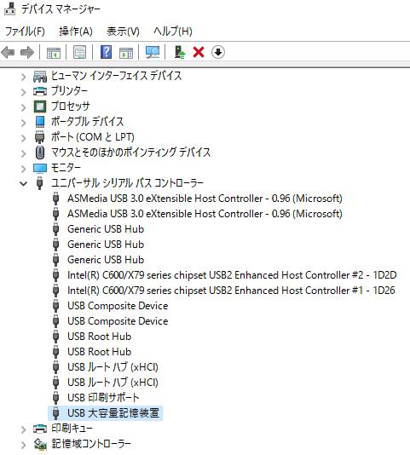Expand the 印刷キュー node

[24, 429]
